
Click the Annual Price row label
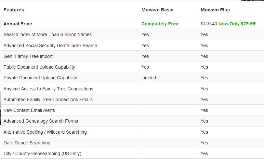pyautogui.click(x=18, y=24)
